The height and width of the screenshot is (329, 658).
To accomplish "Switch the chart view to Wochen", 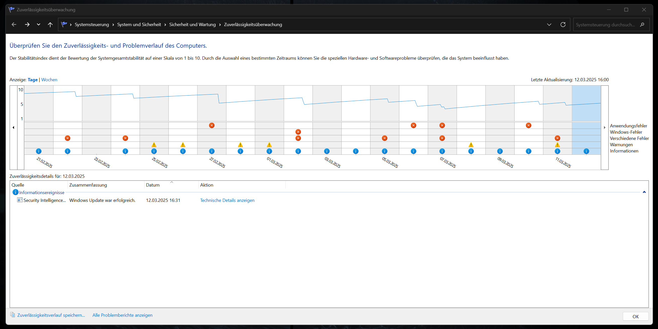I will 49,79.
